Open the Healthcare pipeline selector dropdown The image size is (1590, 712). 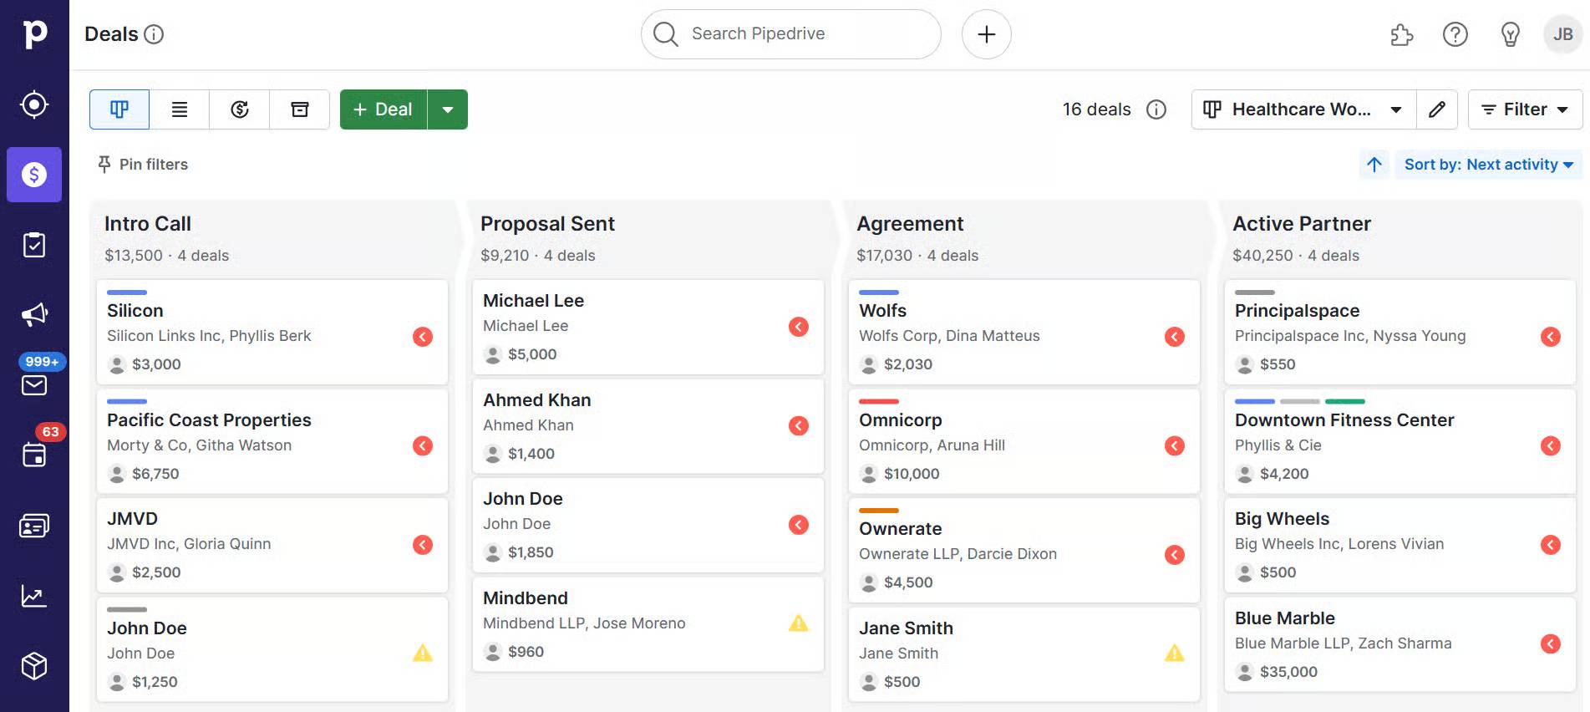(x=1303, y=109)
